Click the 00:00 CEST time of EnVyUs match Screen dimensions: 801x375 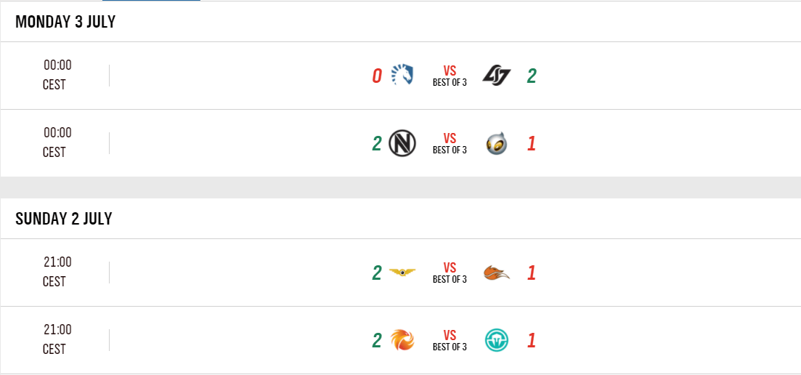[x=57, y=142]
